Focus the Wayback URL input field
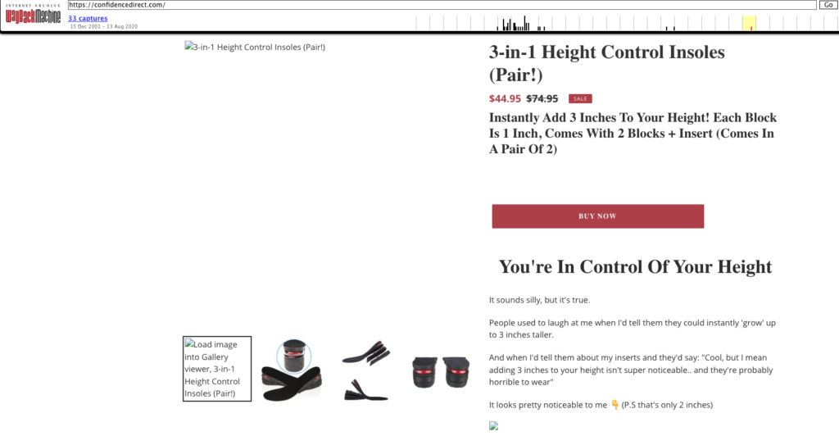This screenshot has width=839, height=436. pyautogui.click(x=442, y=5)
